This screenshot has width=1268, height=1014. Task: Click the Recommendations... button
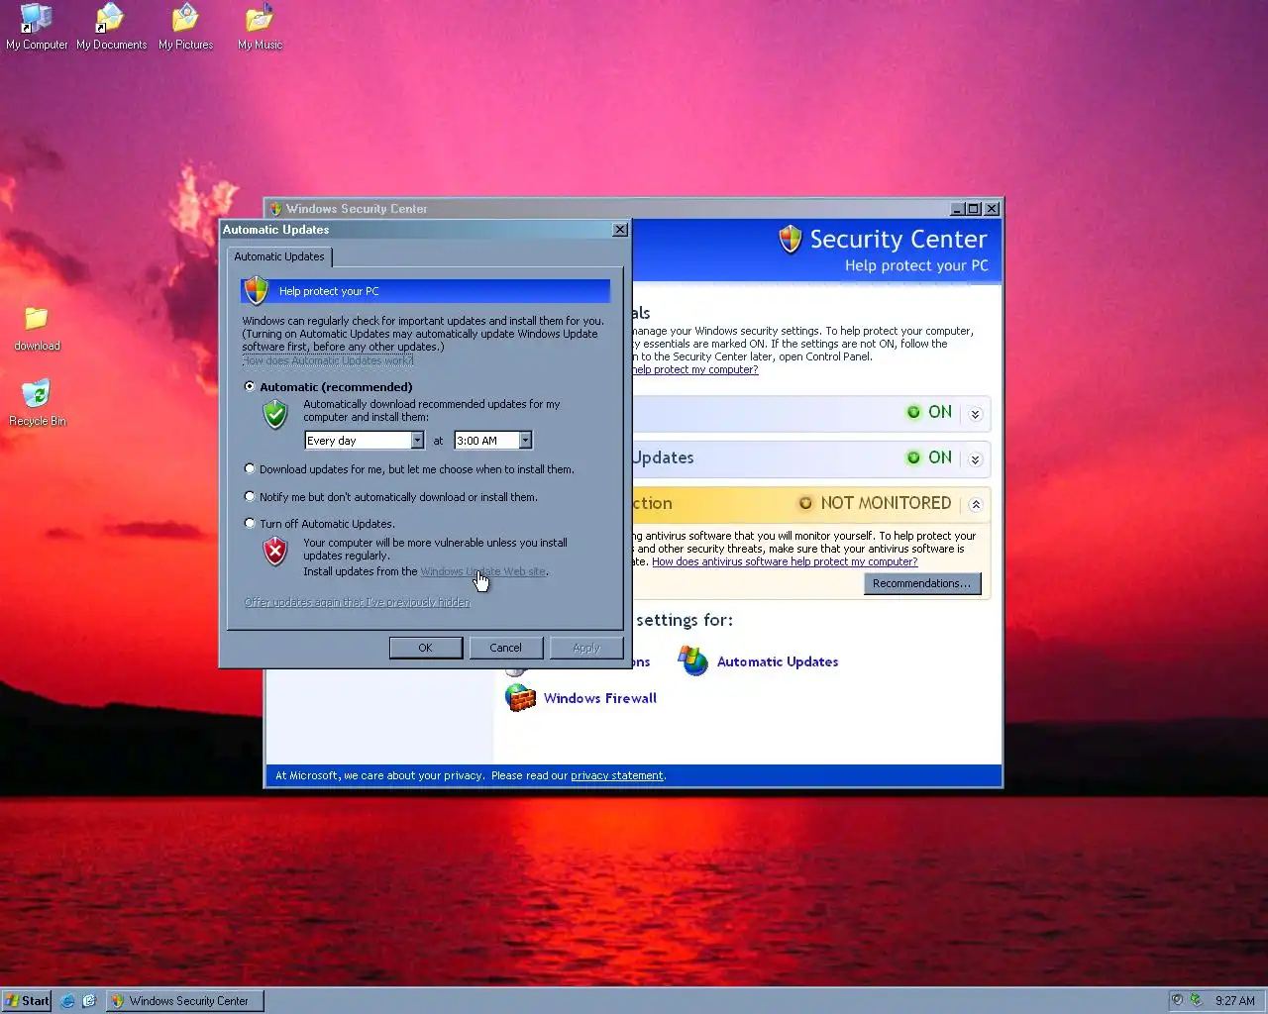pos(922,583)
